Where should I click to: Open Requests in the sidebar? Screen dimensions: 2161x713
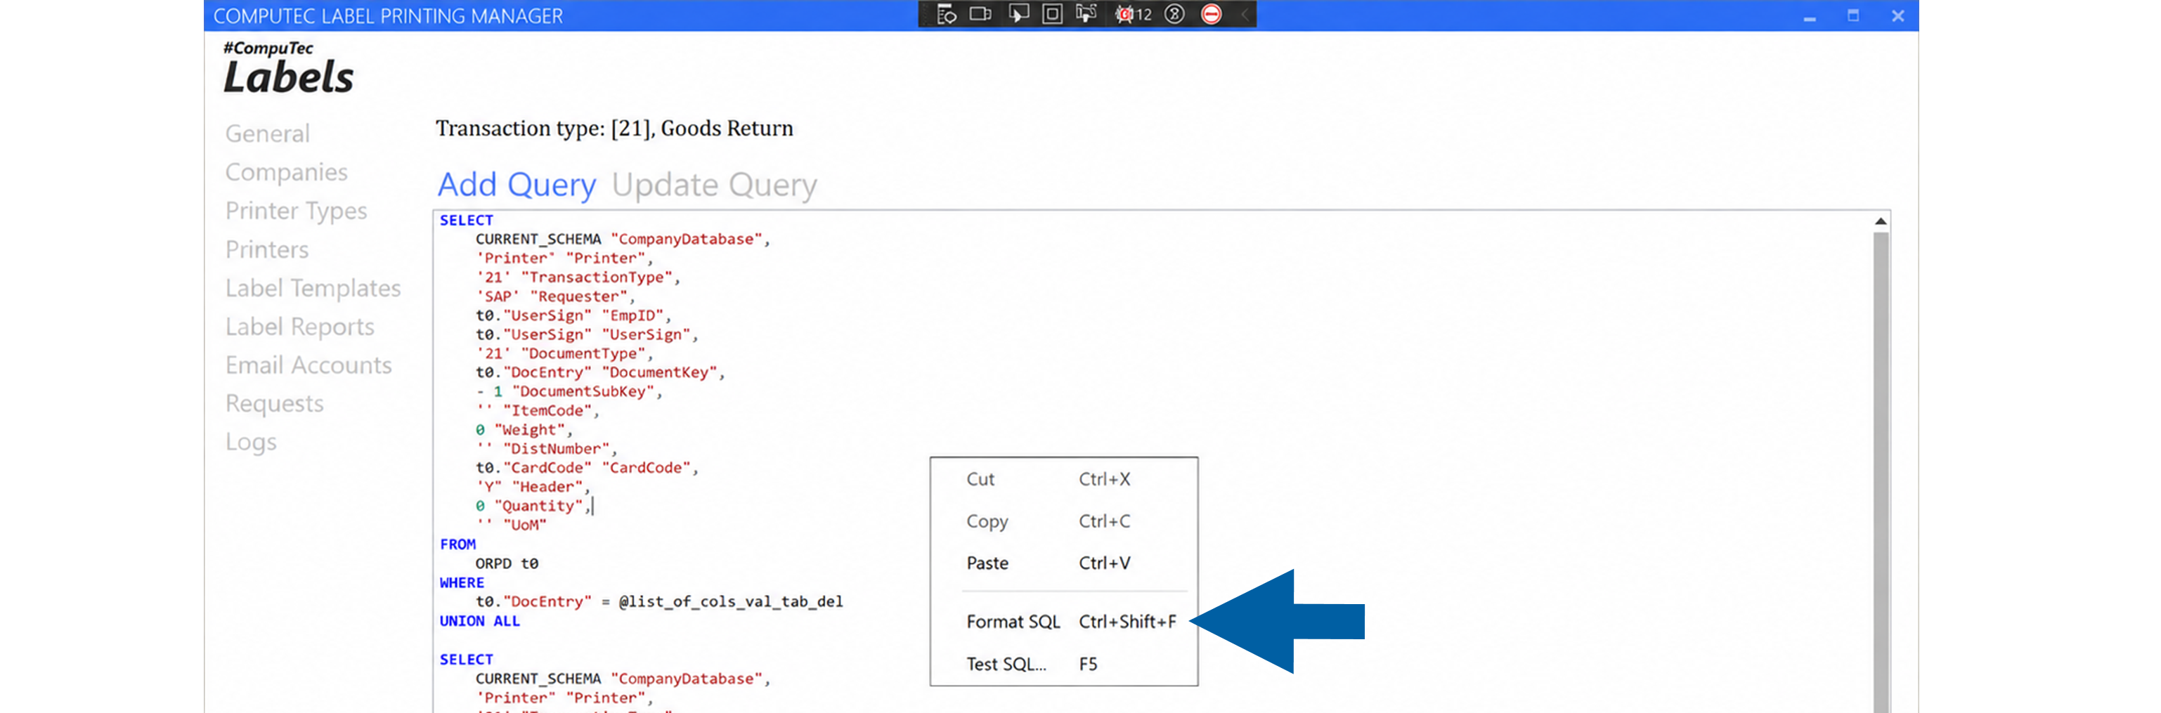[274, 403]
